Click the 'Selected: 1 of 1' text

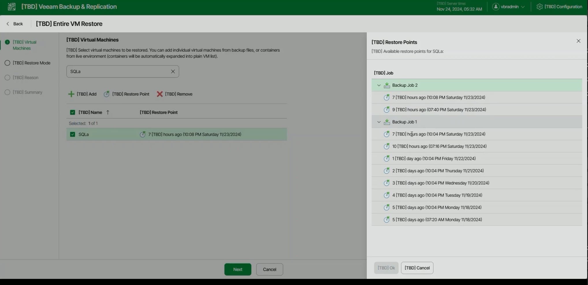point(83,123)
